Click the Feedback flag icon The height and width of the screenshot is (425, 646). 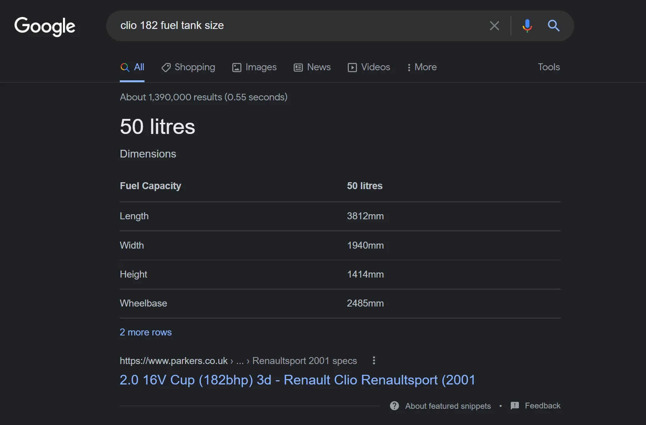point(515,406)
